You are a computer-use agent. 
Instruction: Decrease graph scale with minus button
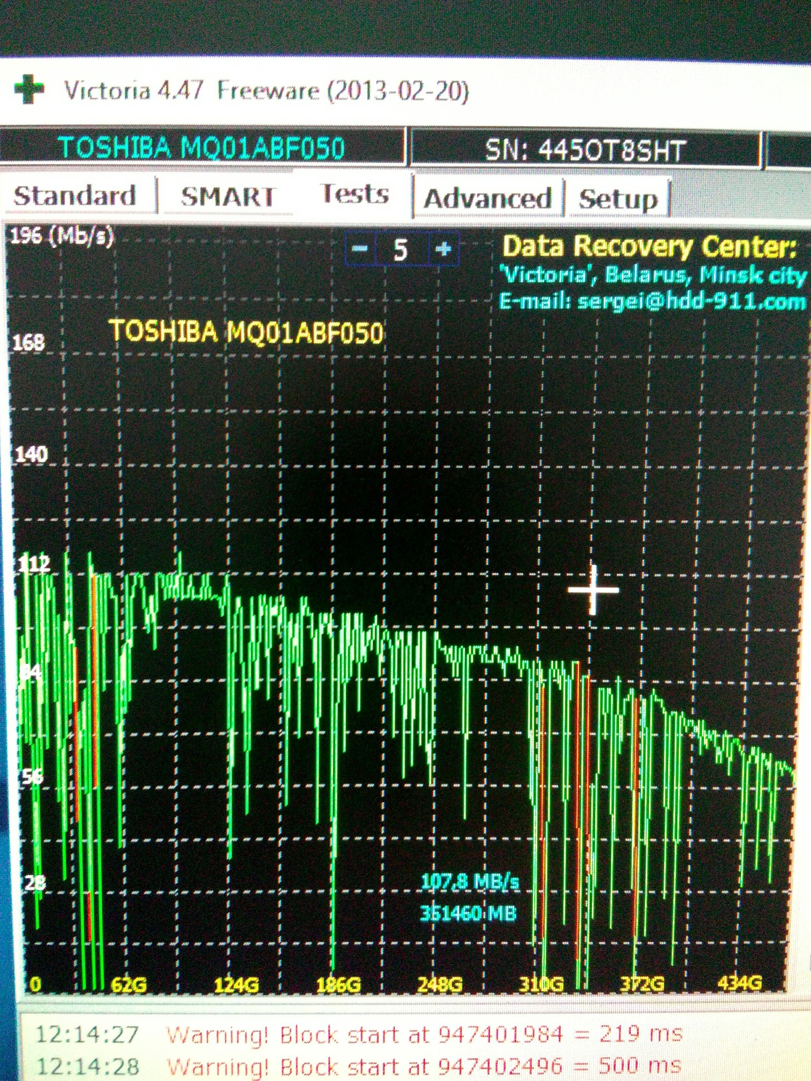pyautogui.click(x=360, y=248)
